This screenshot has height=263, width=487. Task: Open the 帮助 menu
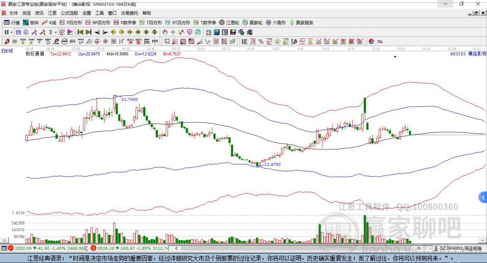146,13
